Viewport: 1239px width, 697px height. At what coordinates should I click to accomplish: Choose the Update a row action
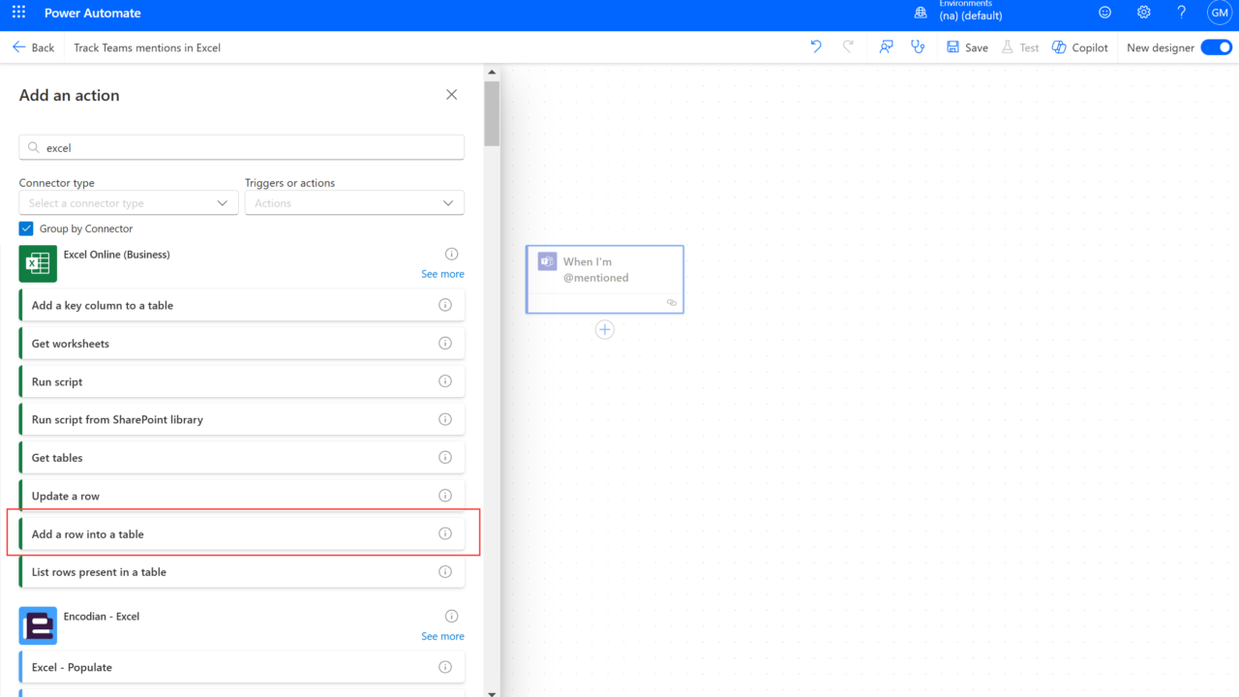coord(242,496)
